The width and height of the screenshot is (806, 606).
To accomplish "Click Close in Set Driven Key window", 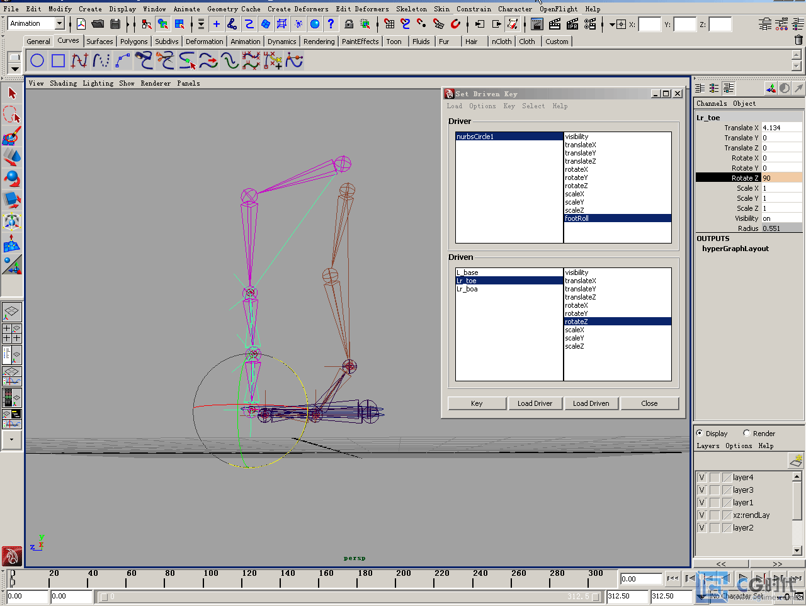I will click(649, 403).
